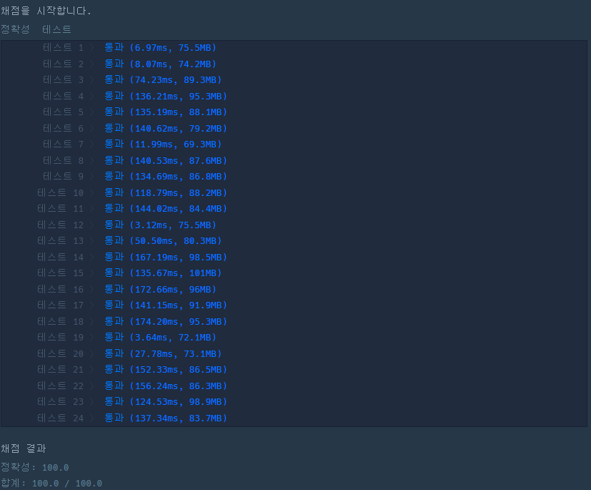The height and width of the screenshot is (490, 591).
Task: Select result '통과 (167.19ms, 98.5MB)'
Action: pos(166,257)
